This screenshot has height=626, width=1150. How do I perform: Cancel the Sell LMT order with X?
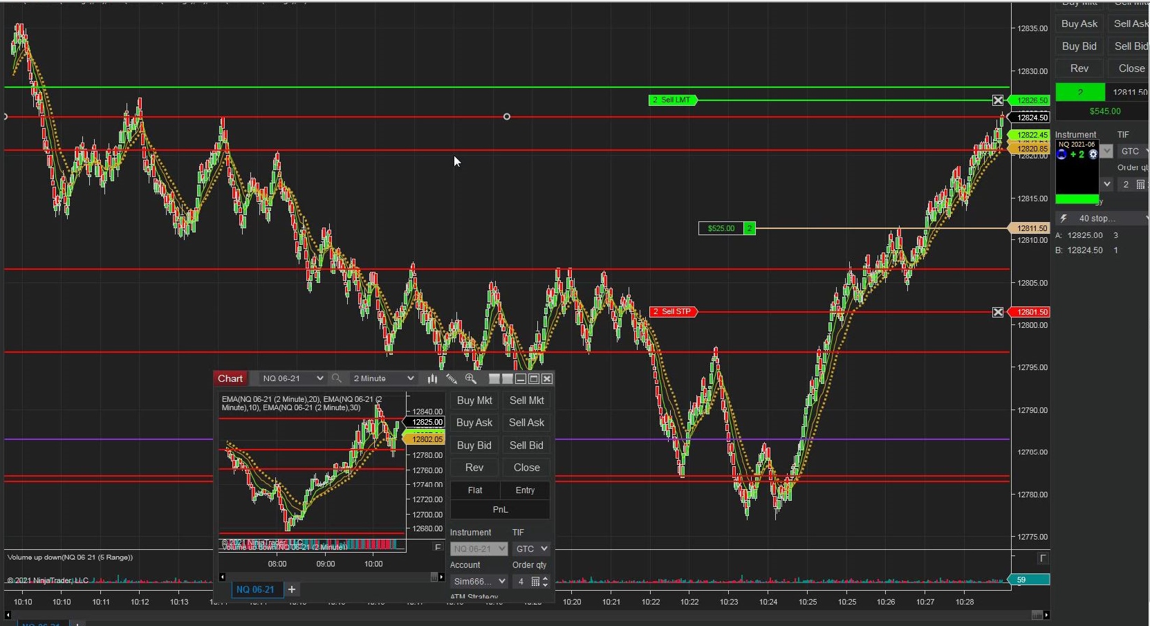998,100
